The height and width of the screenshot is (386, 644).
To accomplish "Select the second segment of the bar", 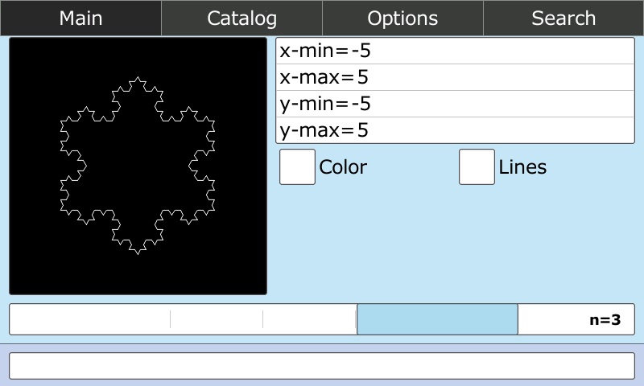I will pyautogui.click(x=217, y=319).
